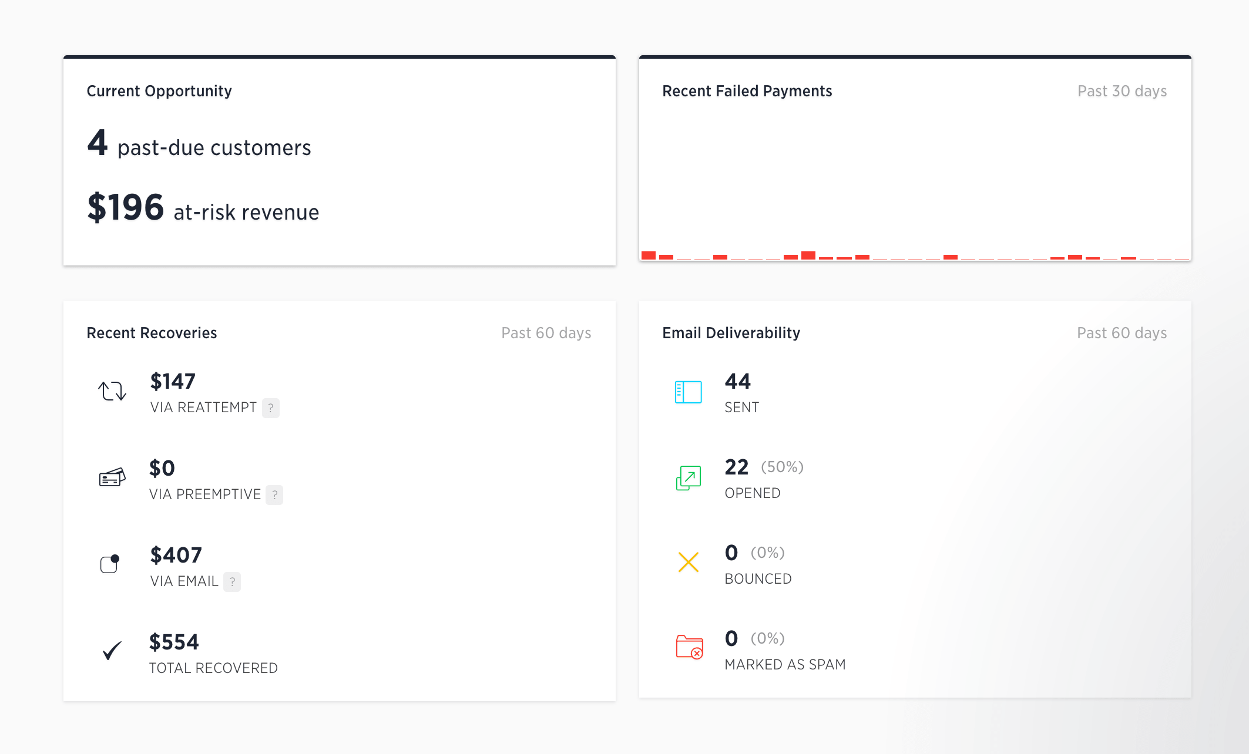Click the total recovered checkmark icon
The height and width of the screenshot is (754, 1249).
pos(112,651)
